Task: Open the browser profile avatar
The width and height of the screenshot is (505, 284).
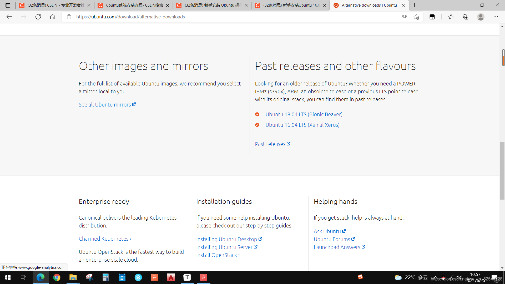Action: tap(481, 17)
